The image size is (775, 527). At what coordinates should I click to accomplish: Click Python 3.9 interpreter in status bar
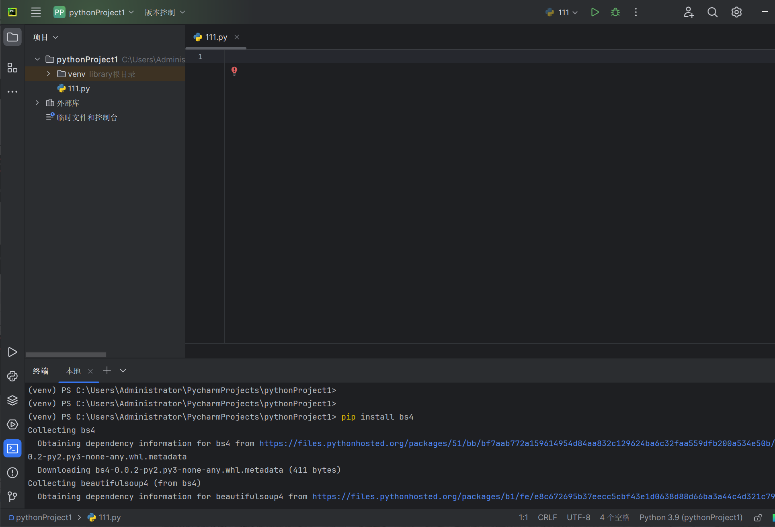(x=691, y=518)
